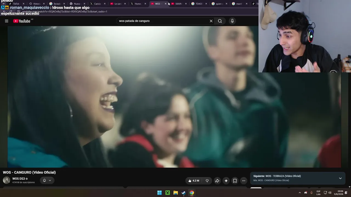Open the Windows Start menu
This screenshot has height=197, width=351.
pyautogui.click(x=160, y=193)
